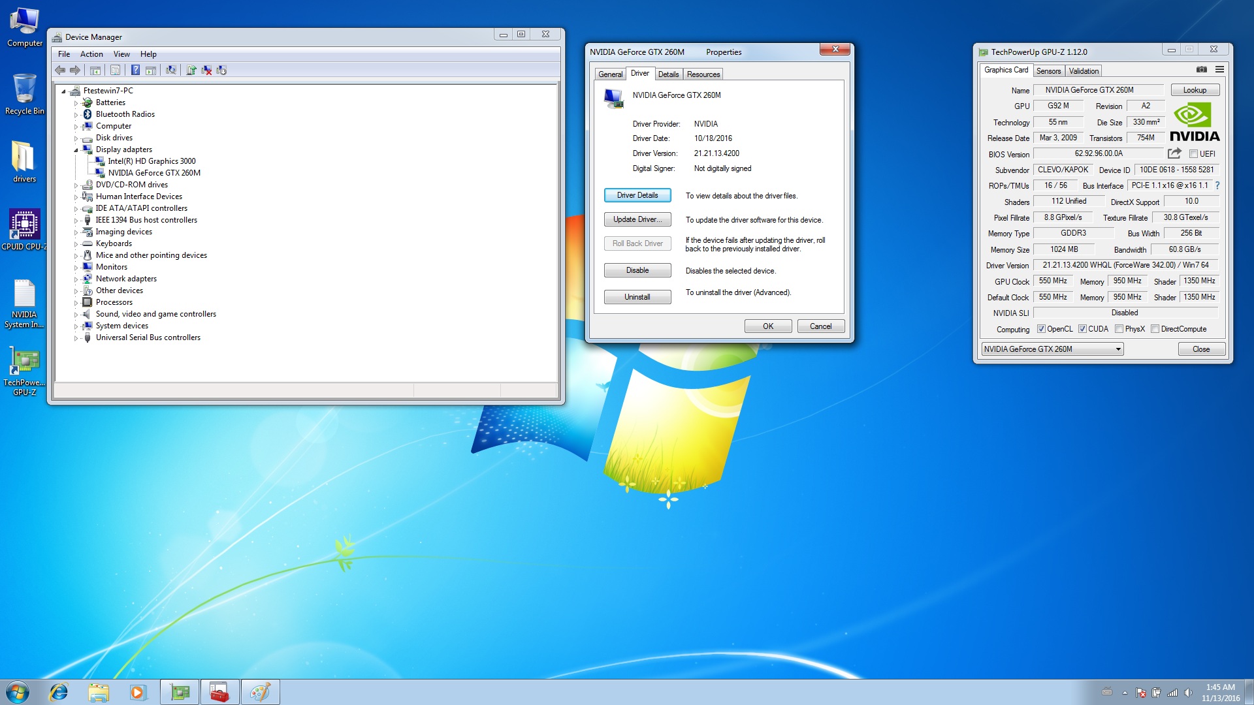The width and height of the screenshot is (1254, 705).
Task: Select the NVIDIA System Info desktop icon
Action: coord(24,303)
